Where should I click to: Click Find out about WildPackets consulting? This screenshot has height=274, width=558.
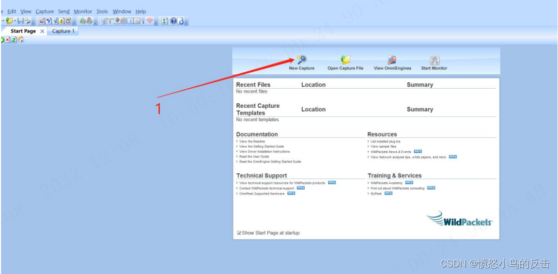tap(397, 188)
